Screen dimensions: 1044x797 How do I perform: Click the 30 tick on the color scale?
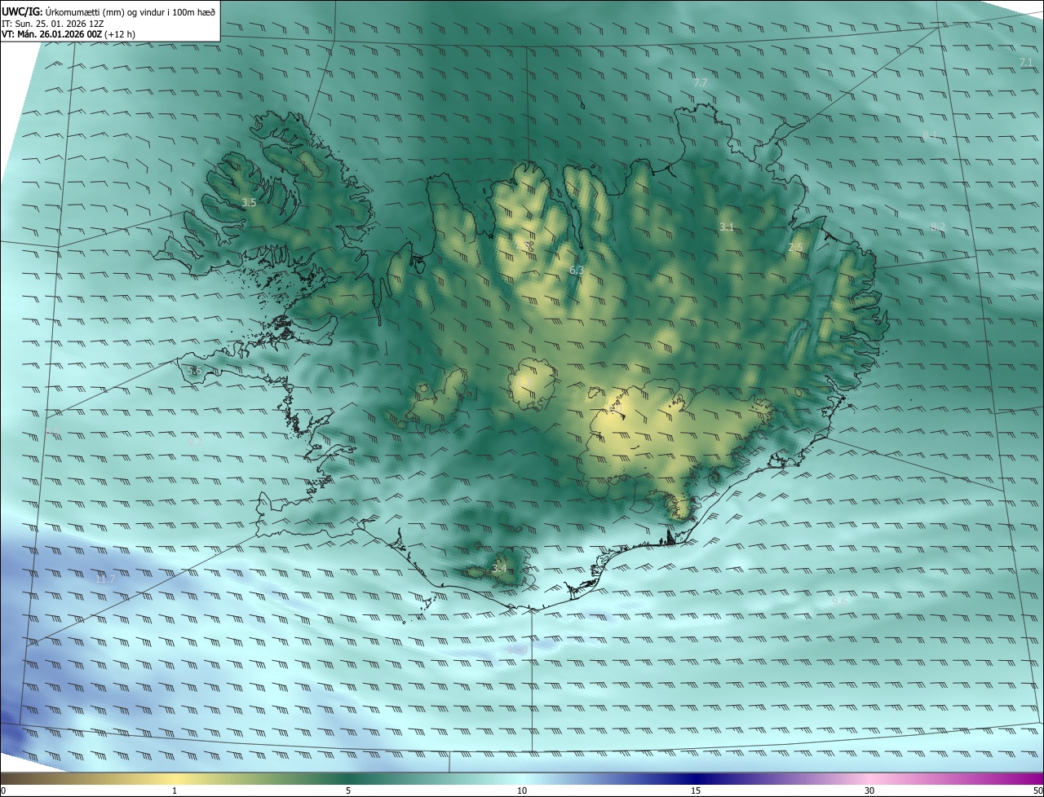click(x=869, y=791)
